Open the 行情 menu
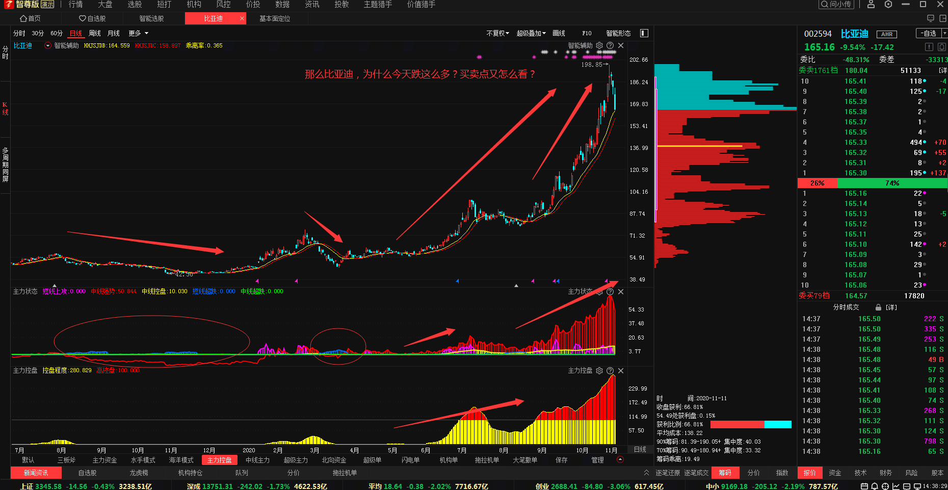The height and width of the screenshot is (490, 948). tap(75, 4)
